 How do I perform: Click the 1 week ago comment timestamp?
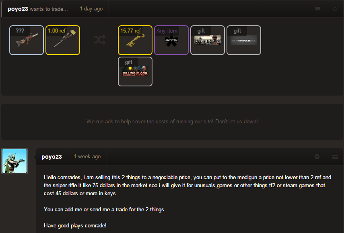(x=87, y=157)
